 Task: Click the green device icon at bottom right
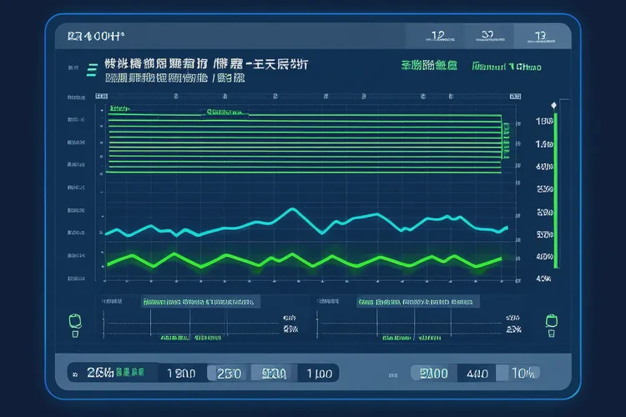coord(551,322)
